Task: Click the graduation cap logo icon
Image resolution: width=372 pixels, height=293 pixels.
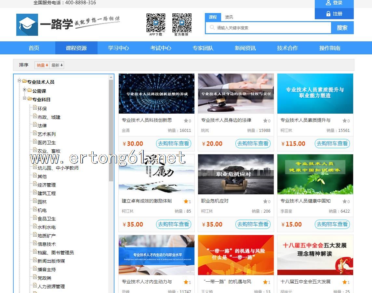Action: (27, 25)
